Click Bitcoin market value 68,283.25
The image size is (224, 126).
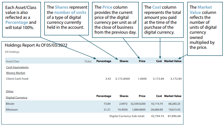tap(174, 104)
